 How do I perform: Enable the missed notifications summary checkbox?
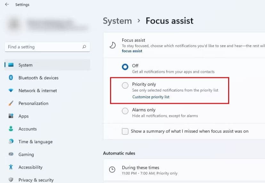tap(125, 131)
